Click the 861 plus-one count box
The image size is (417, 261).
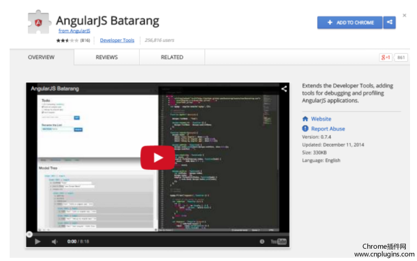[401, 58]
